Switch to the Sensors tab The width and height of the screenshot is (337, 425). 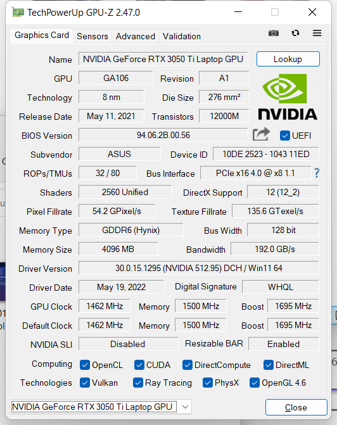click(x=92, y=36)
